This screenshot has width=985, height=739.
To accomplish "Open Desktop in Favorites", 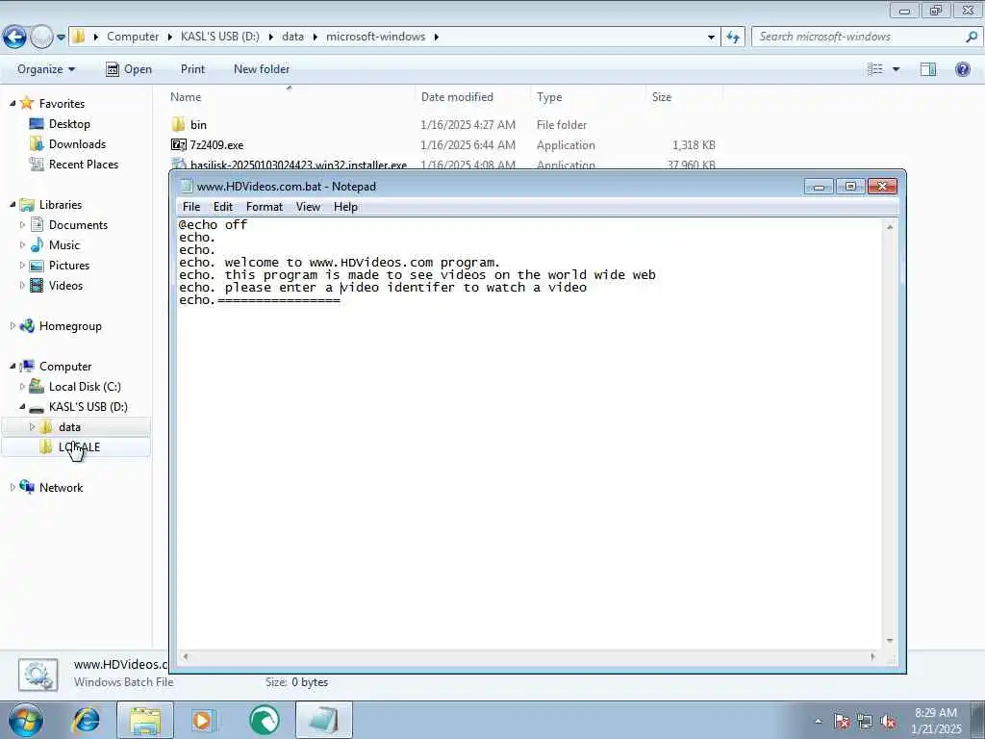I will [69, 124].
